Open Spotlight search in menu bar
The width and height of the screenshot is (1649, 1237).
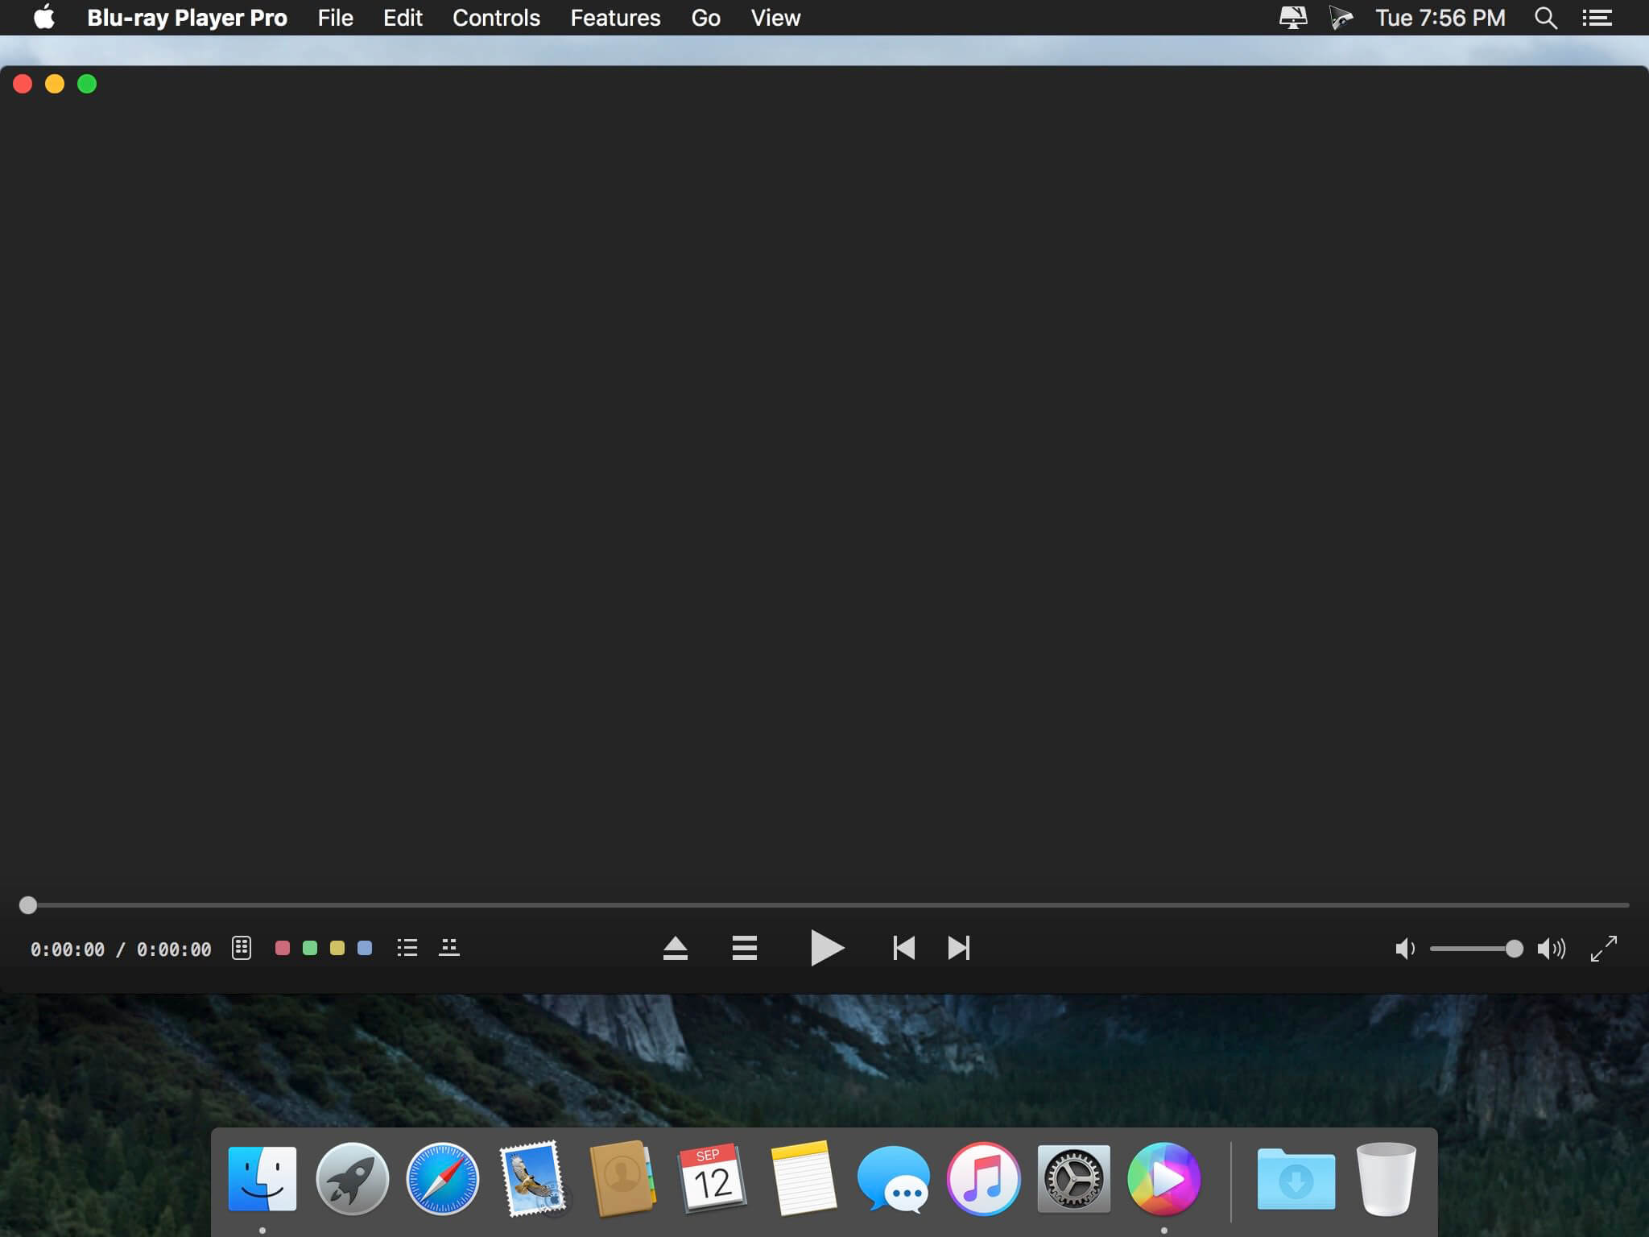(1545, 18)
